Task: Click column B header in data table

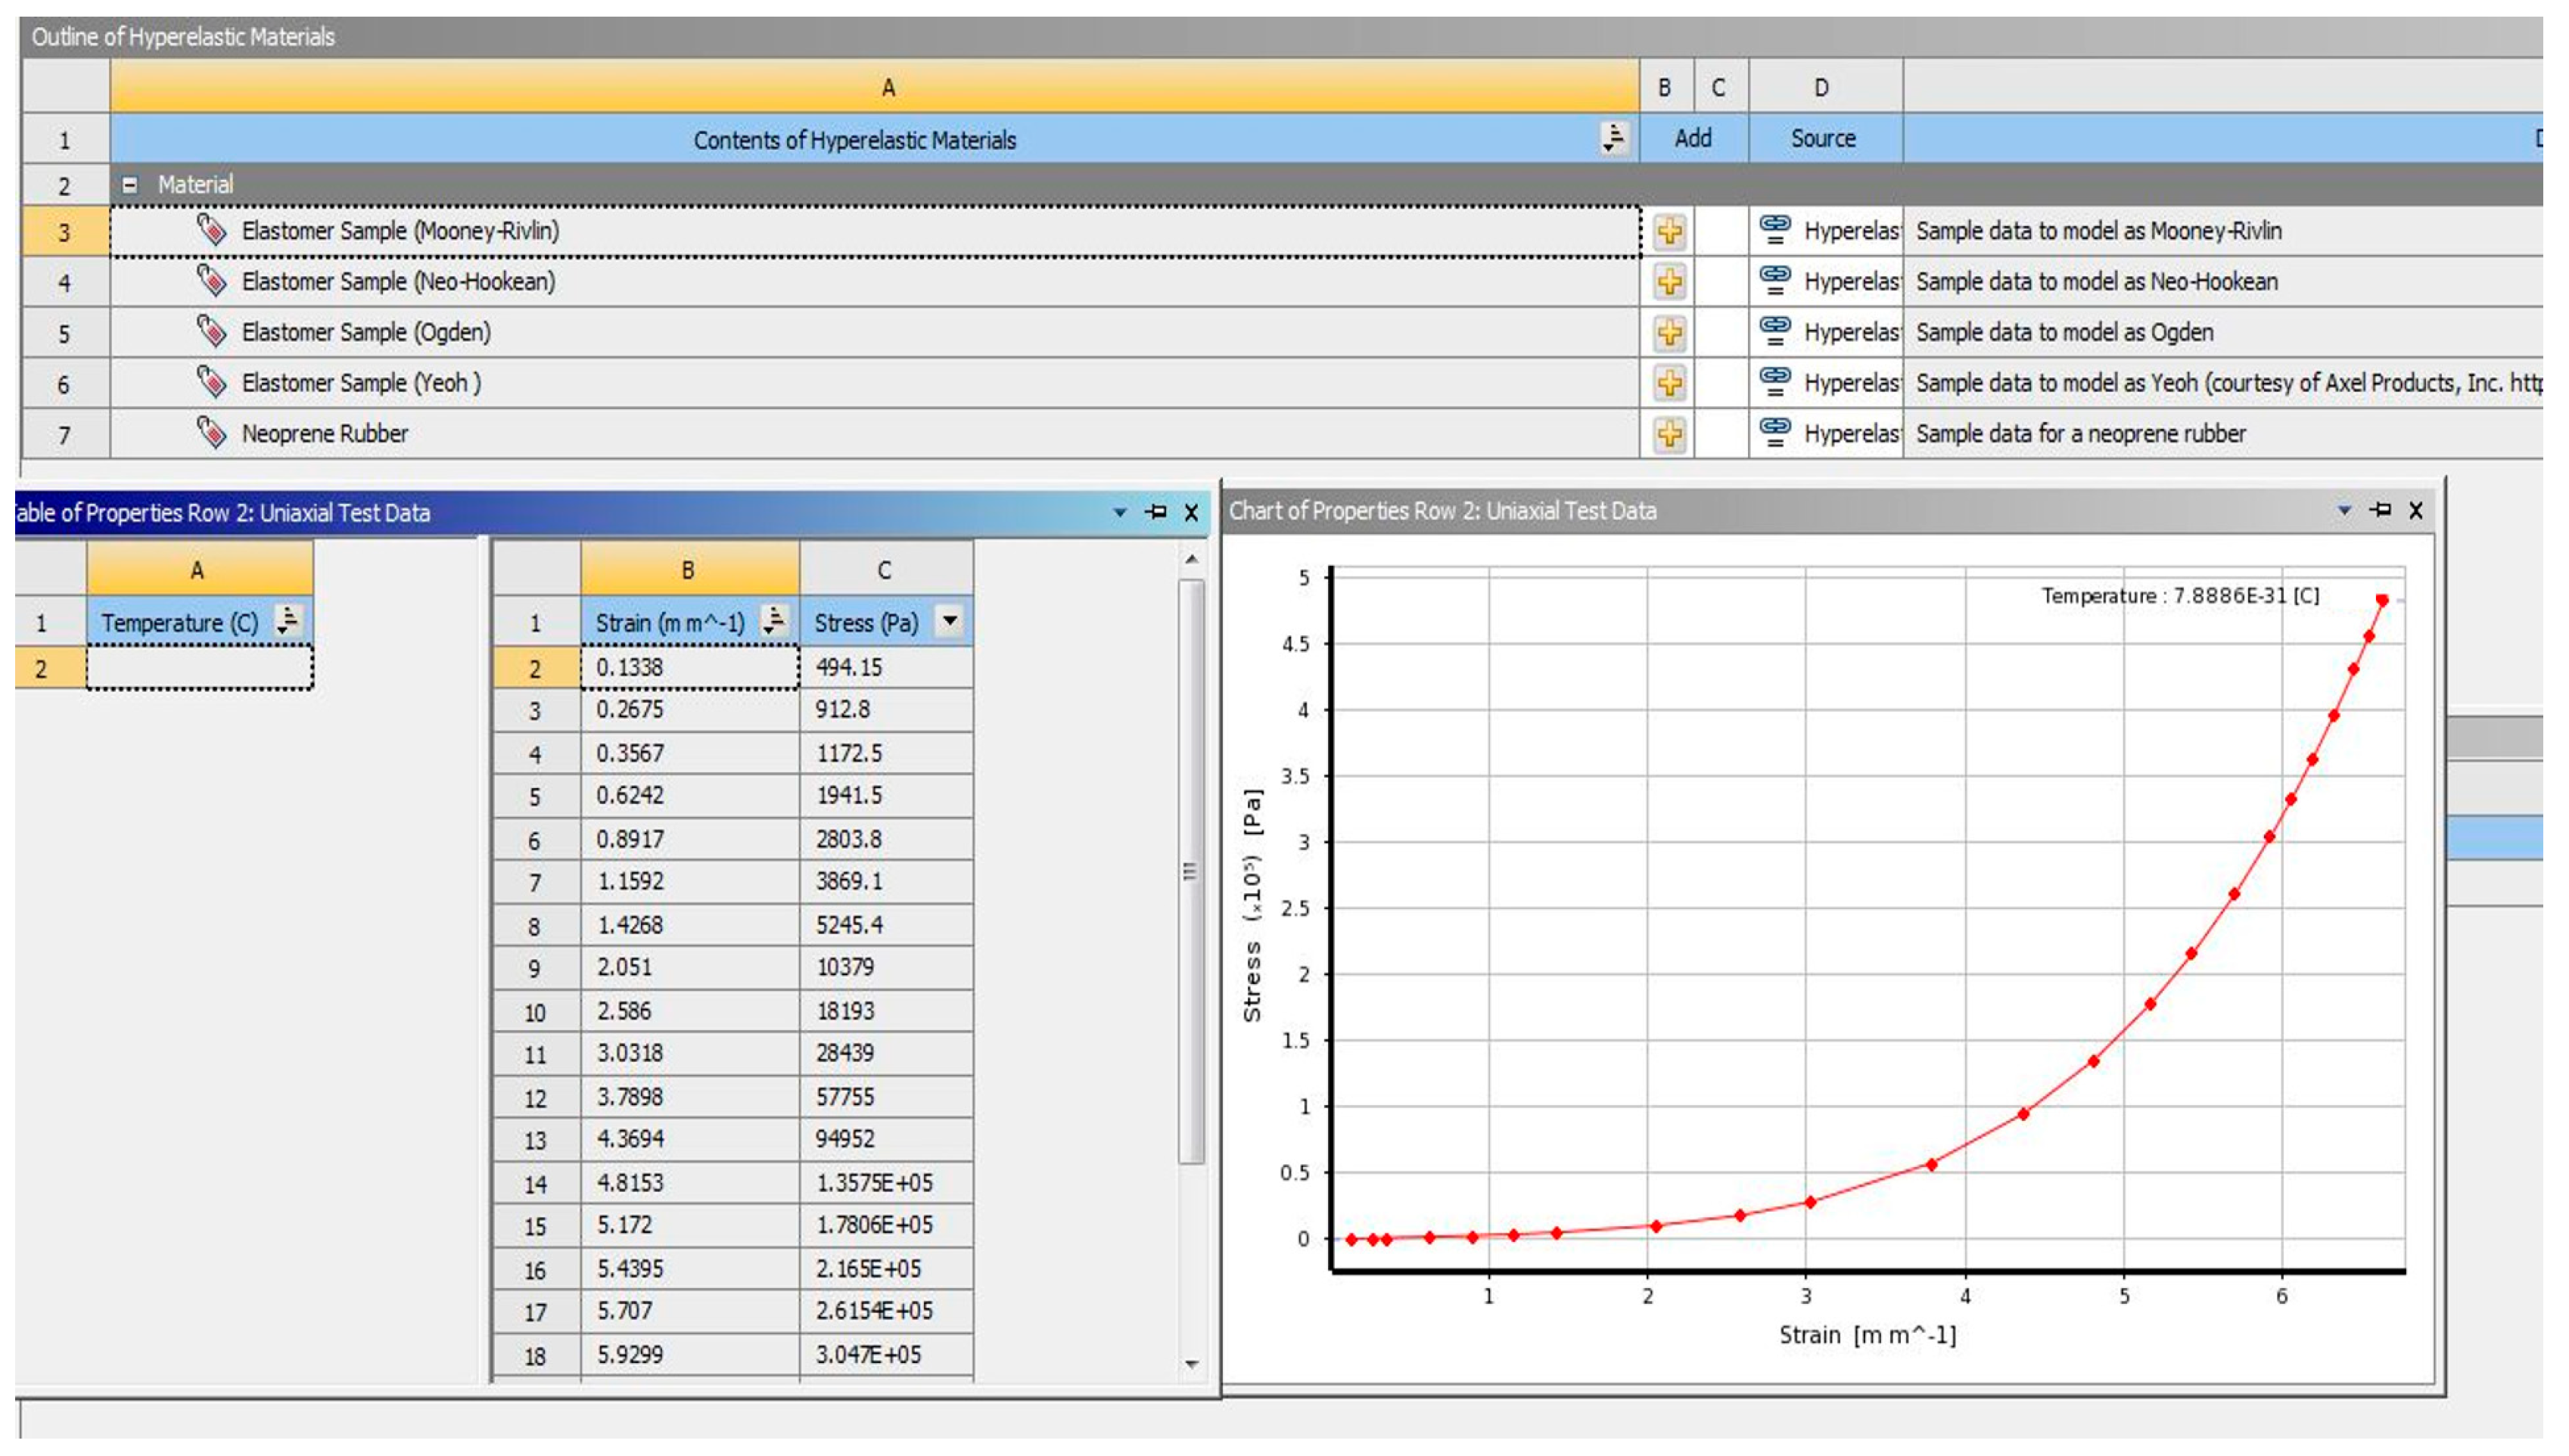Action: 689,570
